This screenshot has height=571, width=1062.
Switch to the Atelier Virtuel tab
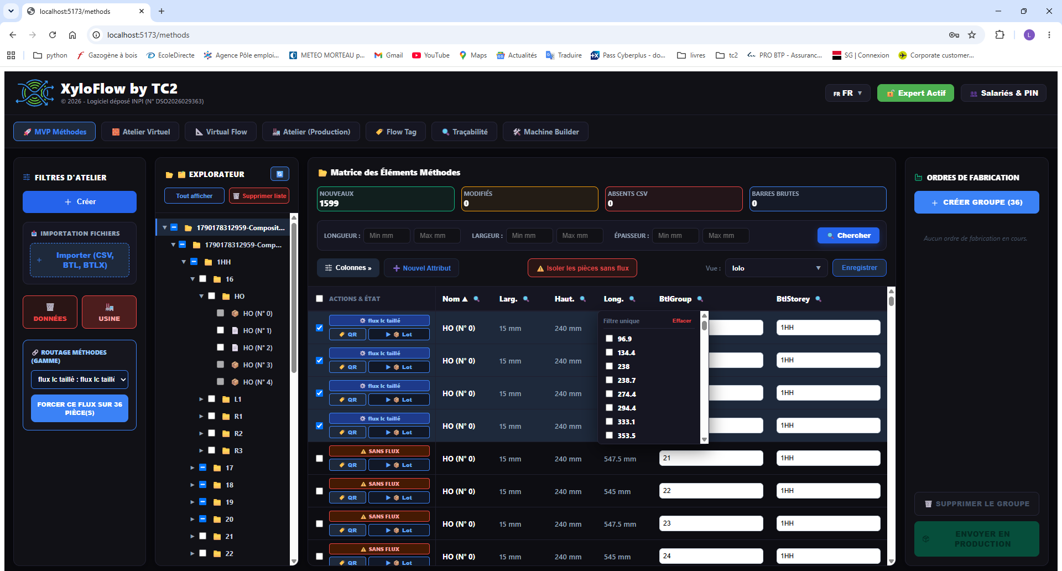140,132
